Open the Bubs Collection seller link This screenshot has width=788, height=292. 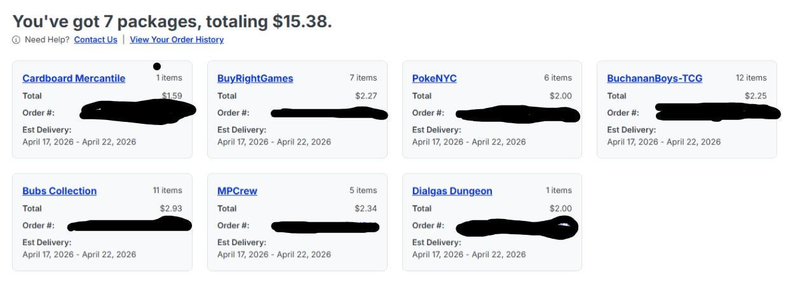coord(59,191)
